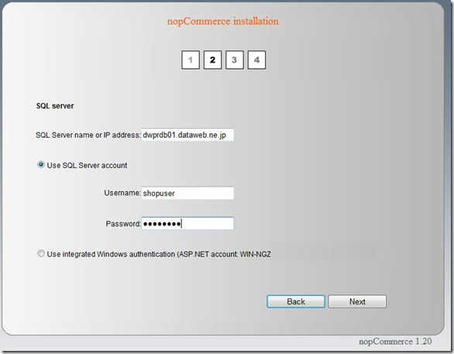Click the dwprdb01.dataweb.ne.jp hostname text
This screenshot has height=354, width=454.
pos(184,136)
